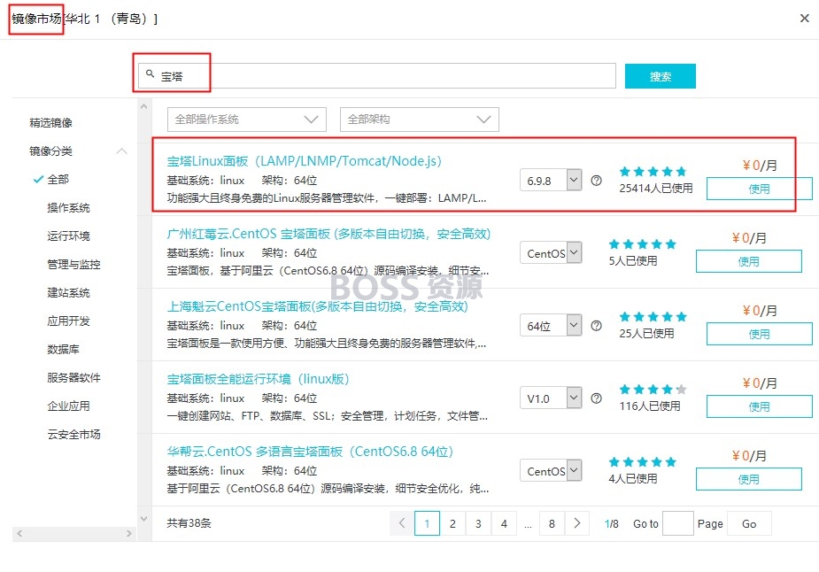The height and width of the screenshot is (572, 819).
Task: Click help icon beside 64位 version dropdown
Action: tap(596, 326)
